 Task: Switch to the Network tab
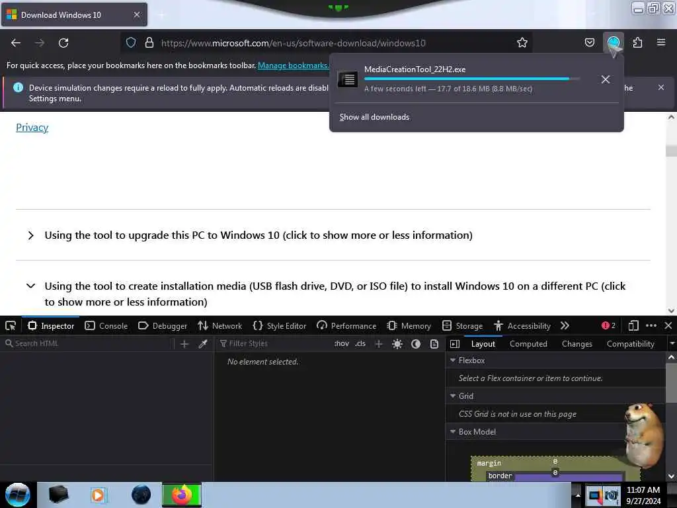(x=219, y=325)
